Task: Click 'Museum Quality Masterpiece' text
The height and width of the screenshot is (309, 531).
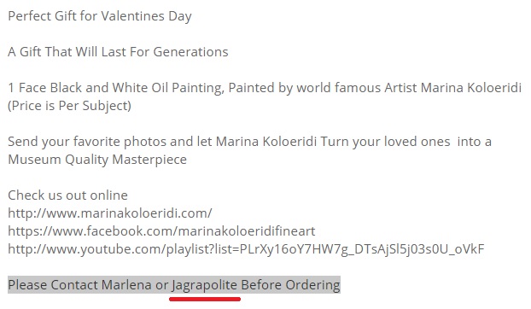Action: pos(97,160)
